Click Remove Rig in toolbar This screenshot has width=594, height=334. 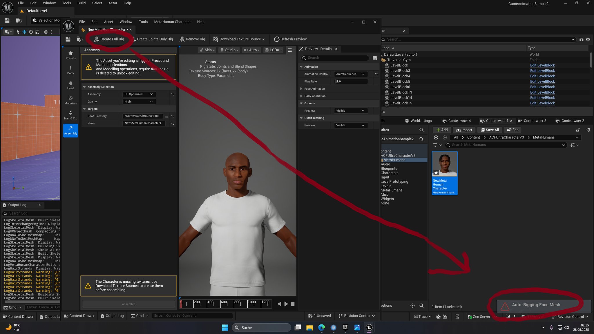pos(192,39)
